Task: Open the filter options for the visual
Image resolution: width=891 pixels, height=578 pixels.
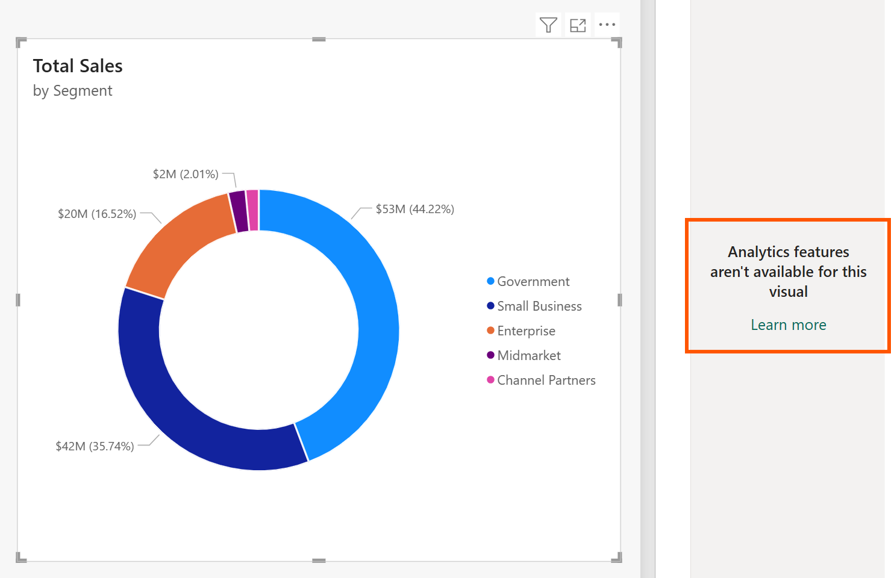Action: click(x=548, y=24)
